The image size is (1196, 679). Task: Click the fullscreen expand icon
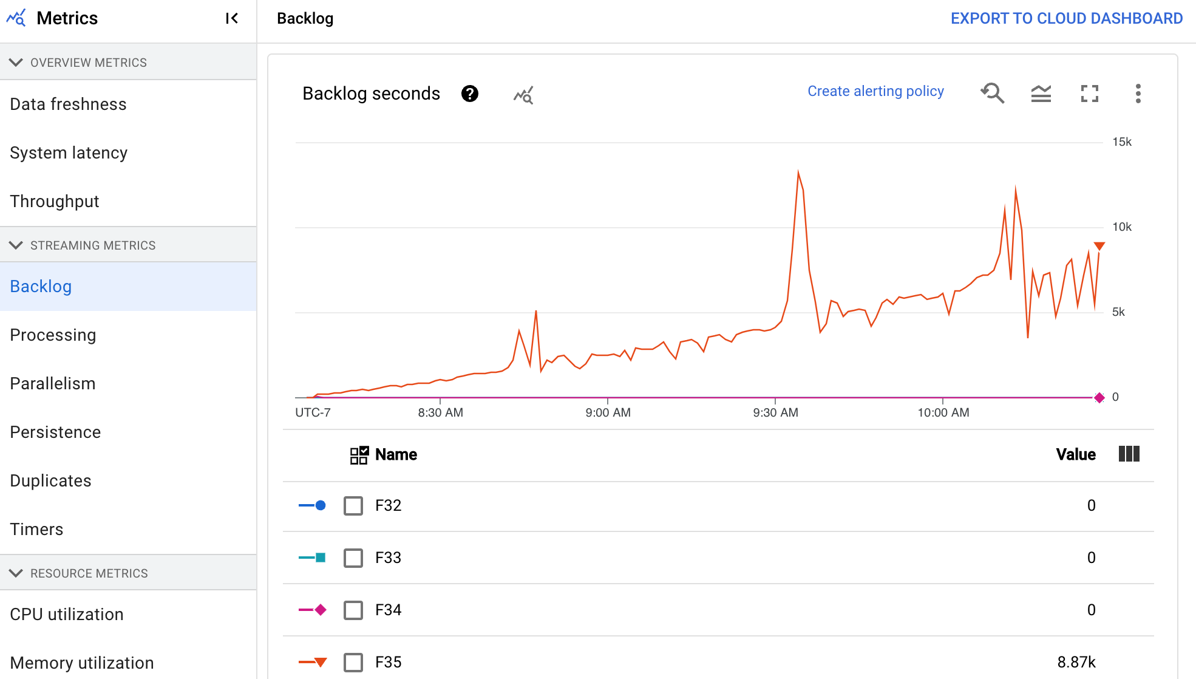point(1089,92)
